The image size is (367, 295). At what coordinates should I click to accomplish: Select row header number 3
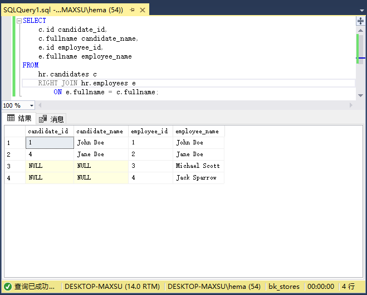pyautogui.click(x=15, y=166)
